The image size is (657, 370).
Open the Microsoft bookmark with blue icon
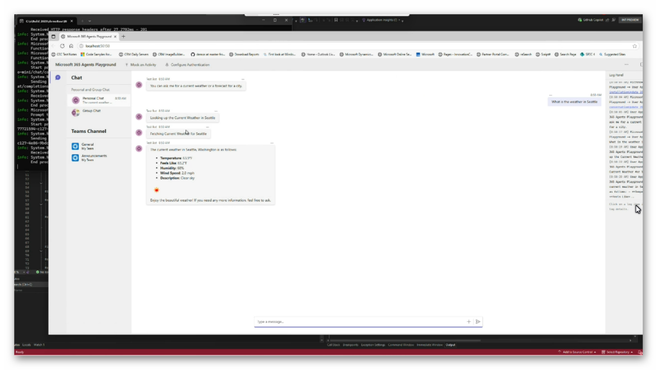click(425, 55)
